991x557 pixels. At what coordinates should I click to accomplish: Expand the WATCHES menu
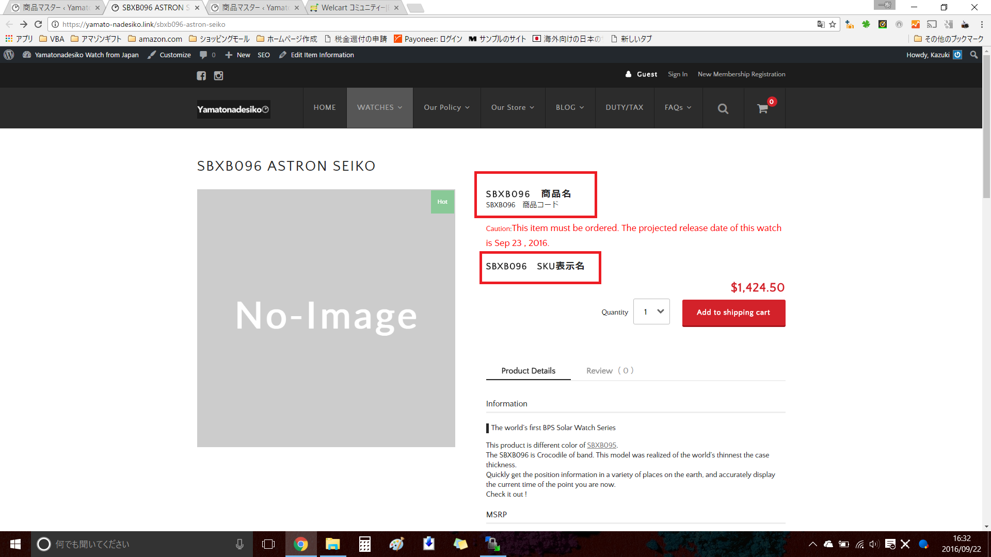click(x=380, y=108)
